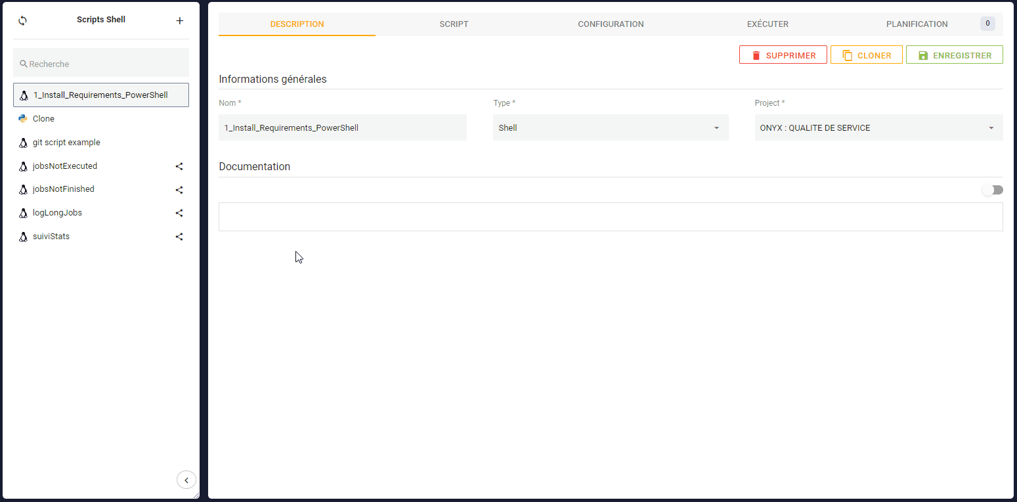Click Linux icon of jobsNotFinished
This screenshot has width=1017, height=502.
pyautogui.click(x=23, y=189)
